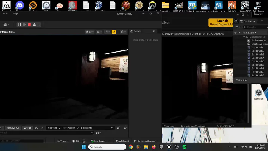Toggle the Content Browser lock icon
268x151 pixels.
(x=119, y=128)
